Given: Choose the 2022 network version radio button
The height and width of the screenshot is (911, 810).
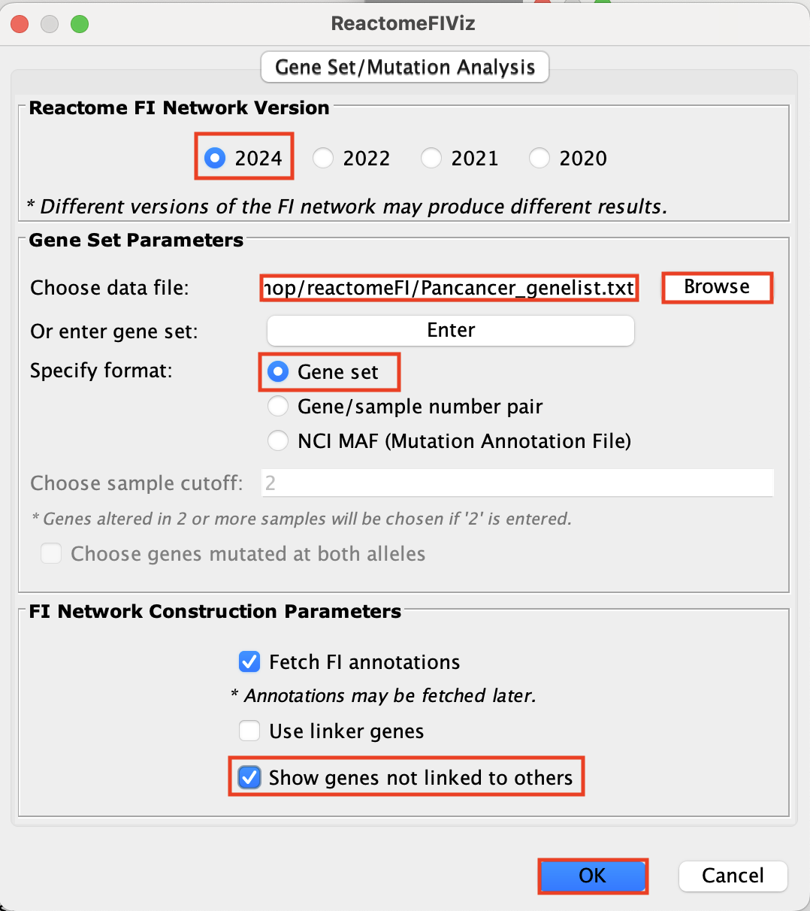Looking at the screenshot, I should (324, 159).
